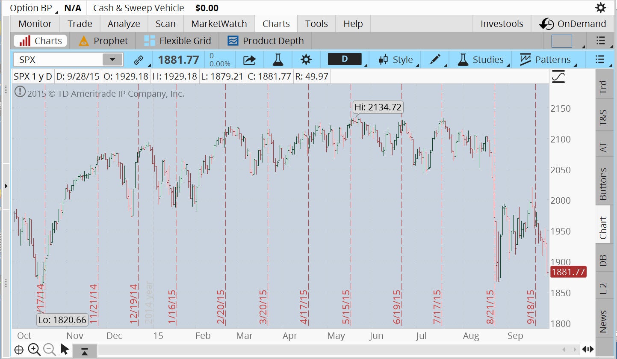This screenshot has height=359, width=617.
Task: Click the 2/20/15 expiration marker
Action: tap(221, 308)
